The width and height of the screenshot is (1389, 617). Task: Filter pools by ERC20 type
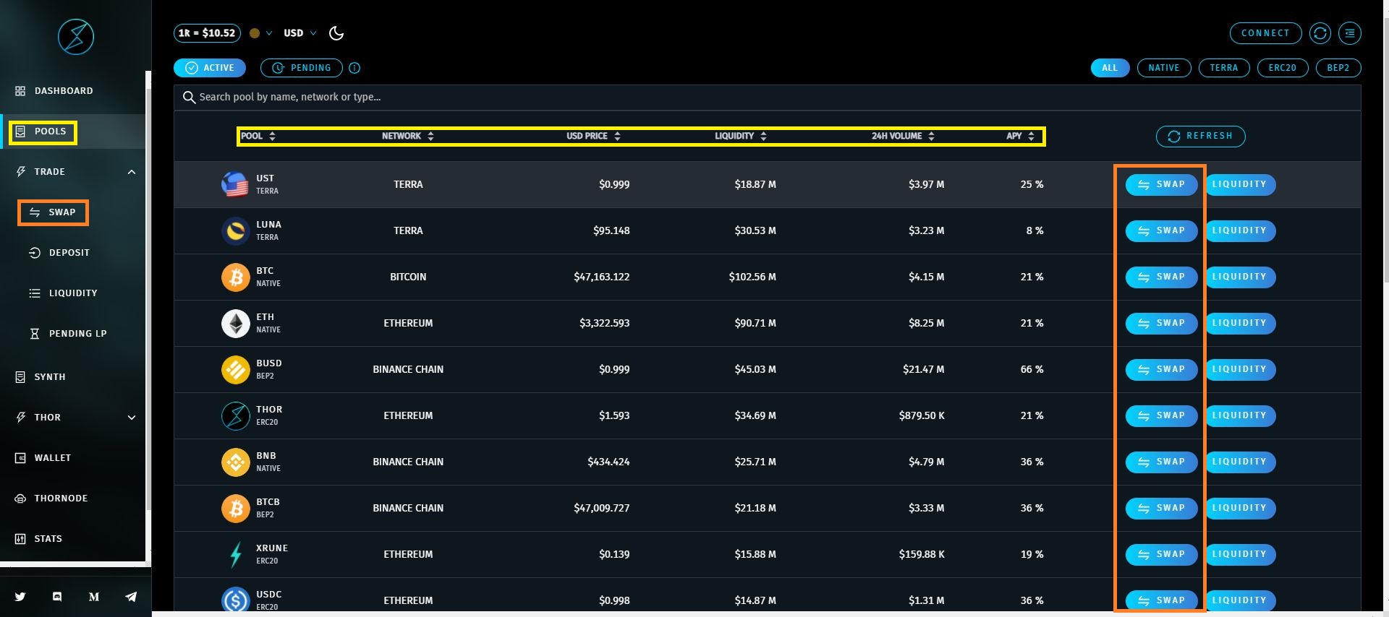(x=1283, y=68)
